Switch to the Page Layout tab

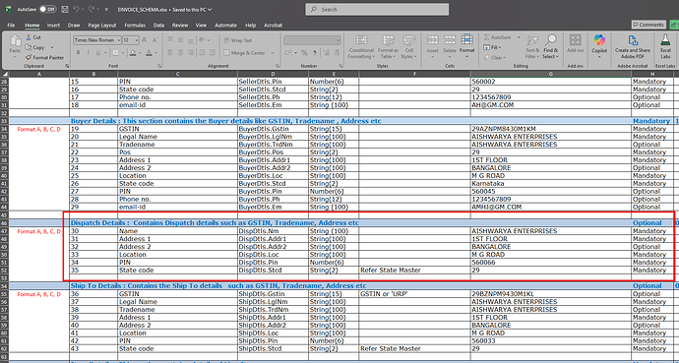coord(102,26)
